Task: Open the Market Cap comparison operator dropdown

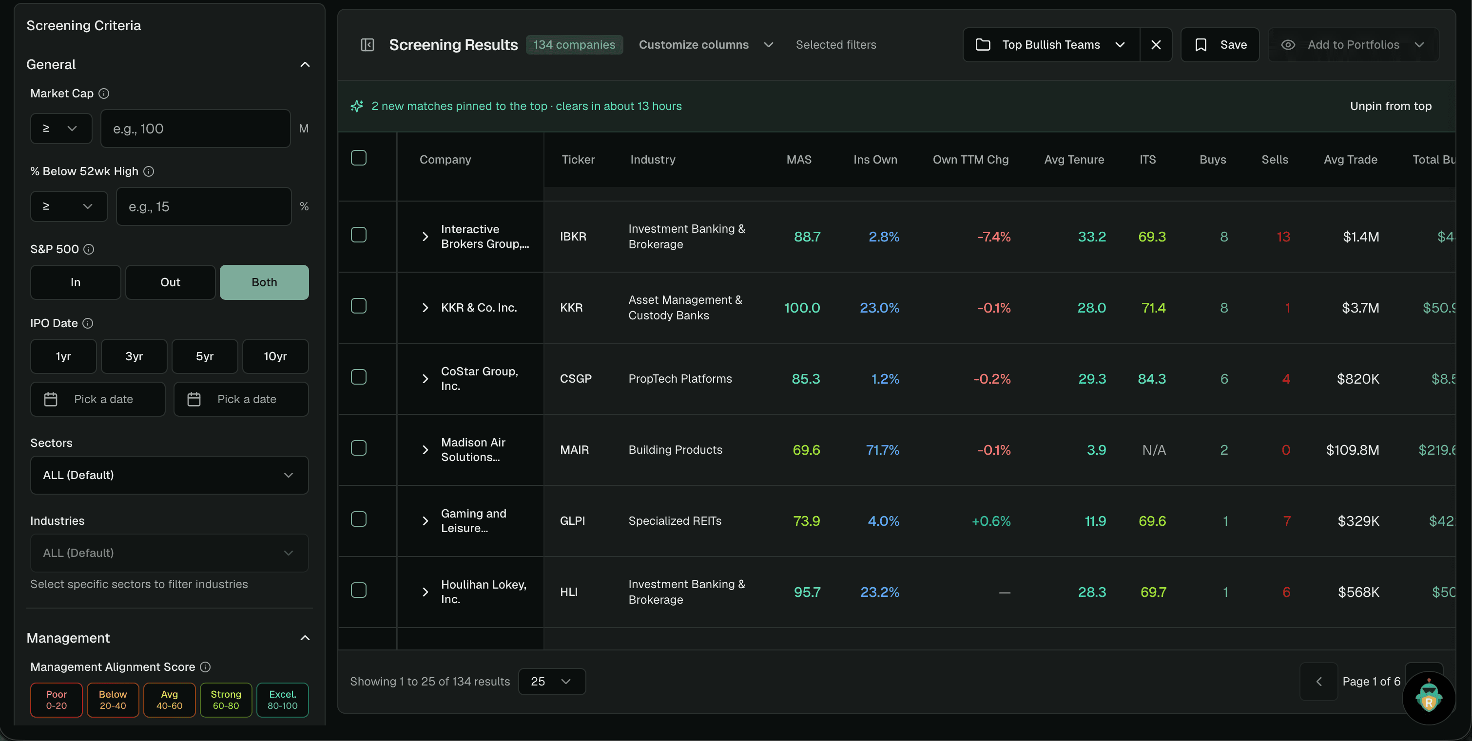Action: click(x=61, y=129)
